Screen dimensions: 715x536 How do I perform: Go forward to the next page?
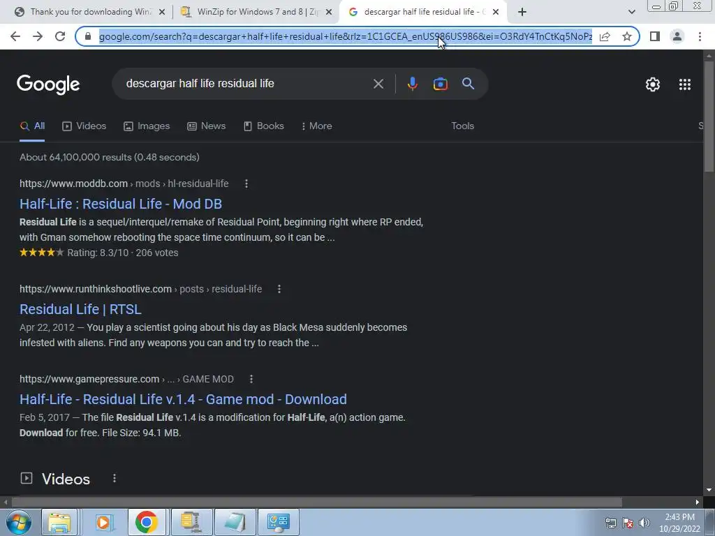click(x=38, y=36)
